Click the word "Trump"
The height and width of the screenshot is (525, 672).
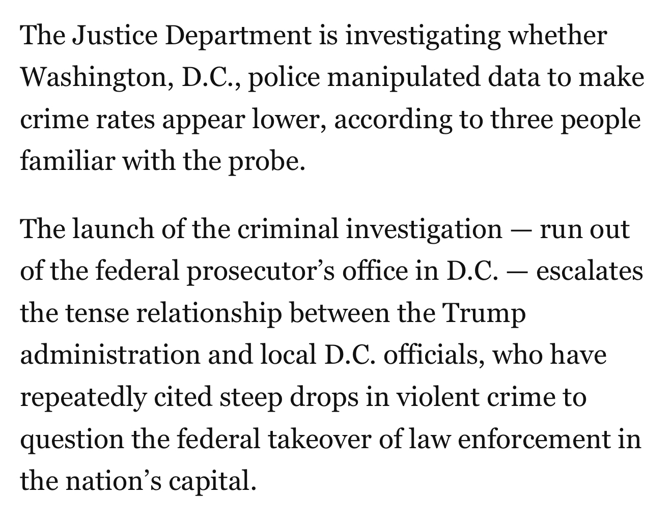coord(485,313)
